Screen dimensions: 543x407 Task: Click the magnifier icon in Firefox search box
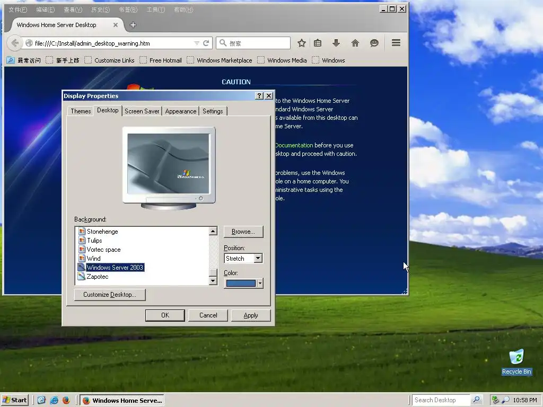223,43
